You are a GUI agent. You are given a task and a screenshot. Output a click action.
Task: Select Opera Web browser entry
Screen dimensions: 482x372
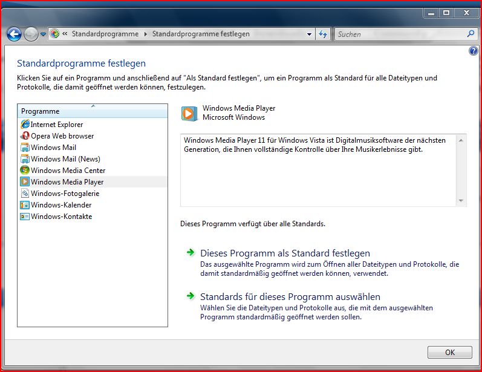pos(62,136)
